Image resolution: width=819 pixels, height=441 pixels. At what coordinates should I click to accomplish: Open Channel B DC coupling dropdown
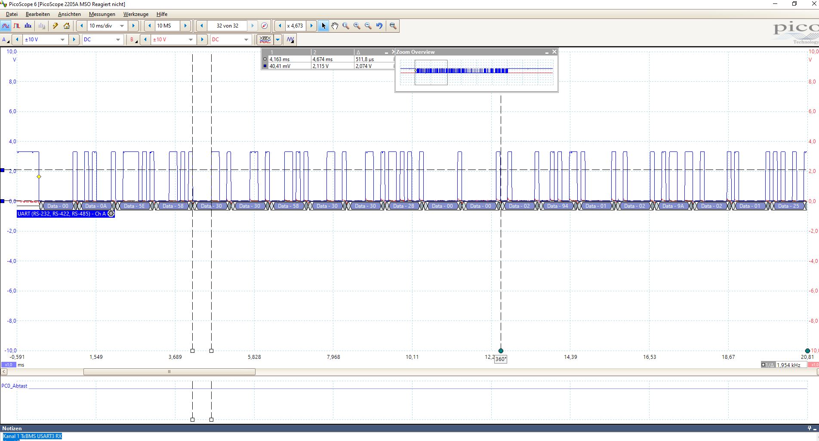tap(246, 40)
